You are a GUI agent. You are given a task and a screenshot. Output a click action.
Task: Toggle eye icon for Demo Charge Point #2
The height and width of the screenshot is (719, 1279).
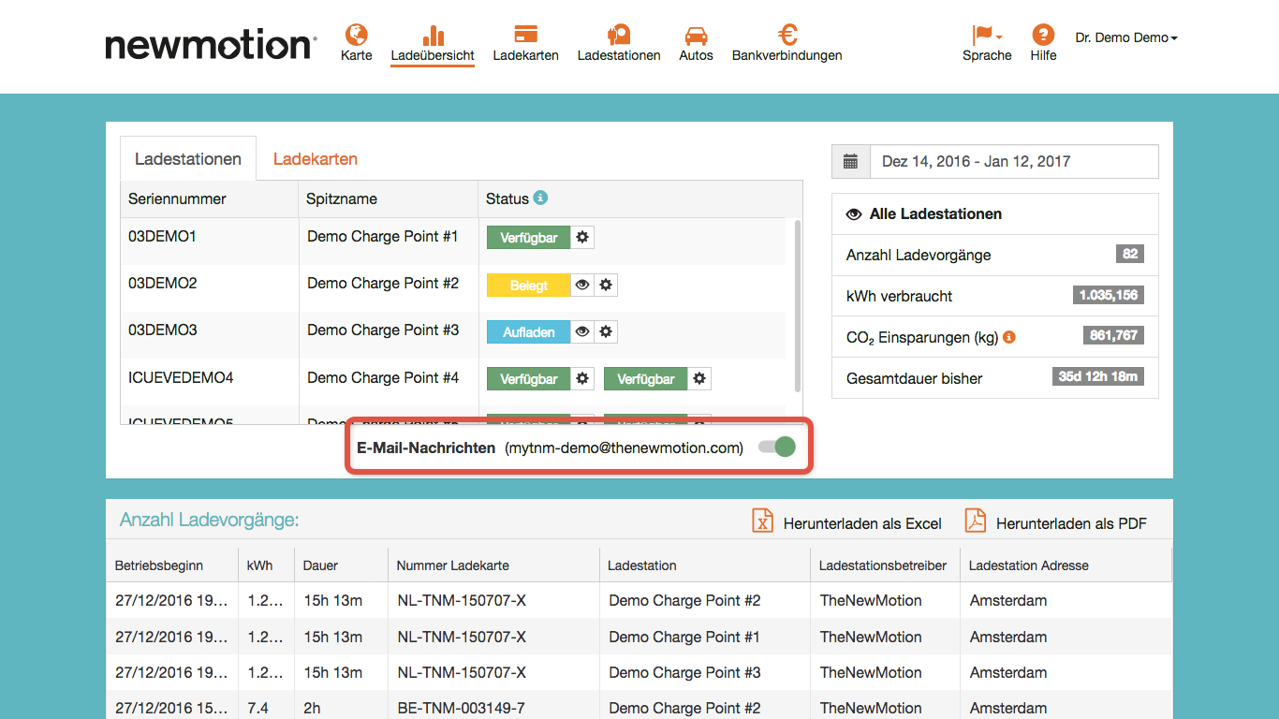[582, 285]
